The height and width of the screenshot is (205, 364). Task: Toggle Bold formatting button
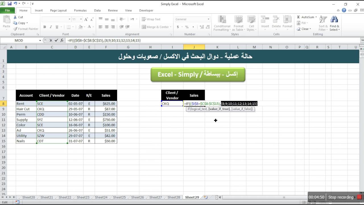click(x=45, y=27)
